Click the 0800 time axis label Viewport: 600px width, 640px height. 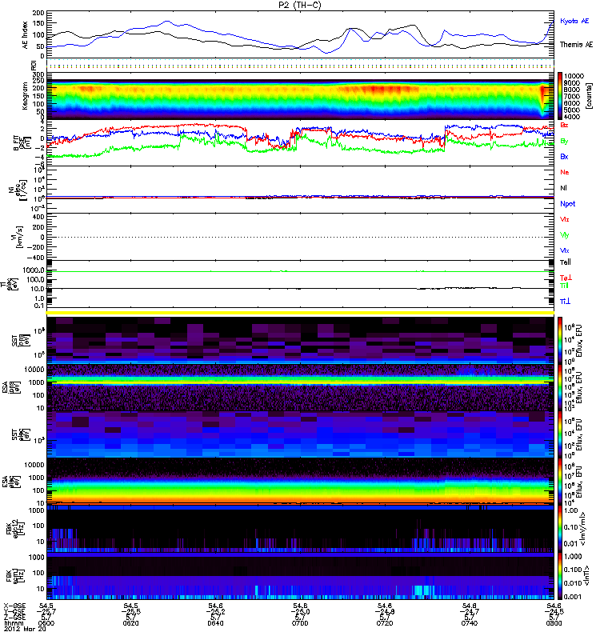pos(554,623)
